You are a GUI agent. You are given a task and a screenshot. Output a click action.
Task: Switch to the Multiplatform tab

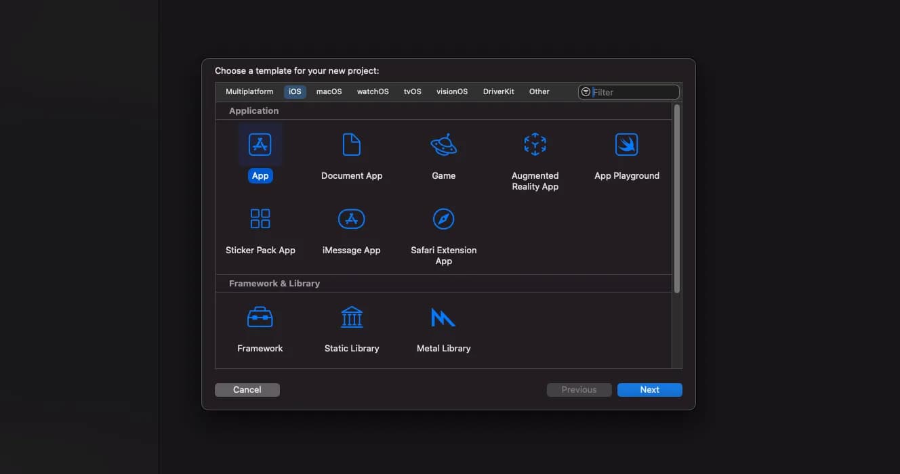pyautogui.click(x=249, y=92)
